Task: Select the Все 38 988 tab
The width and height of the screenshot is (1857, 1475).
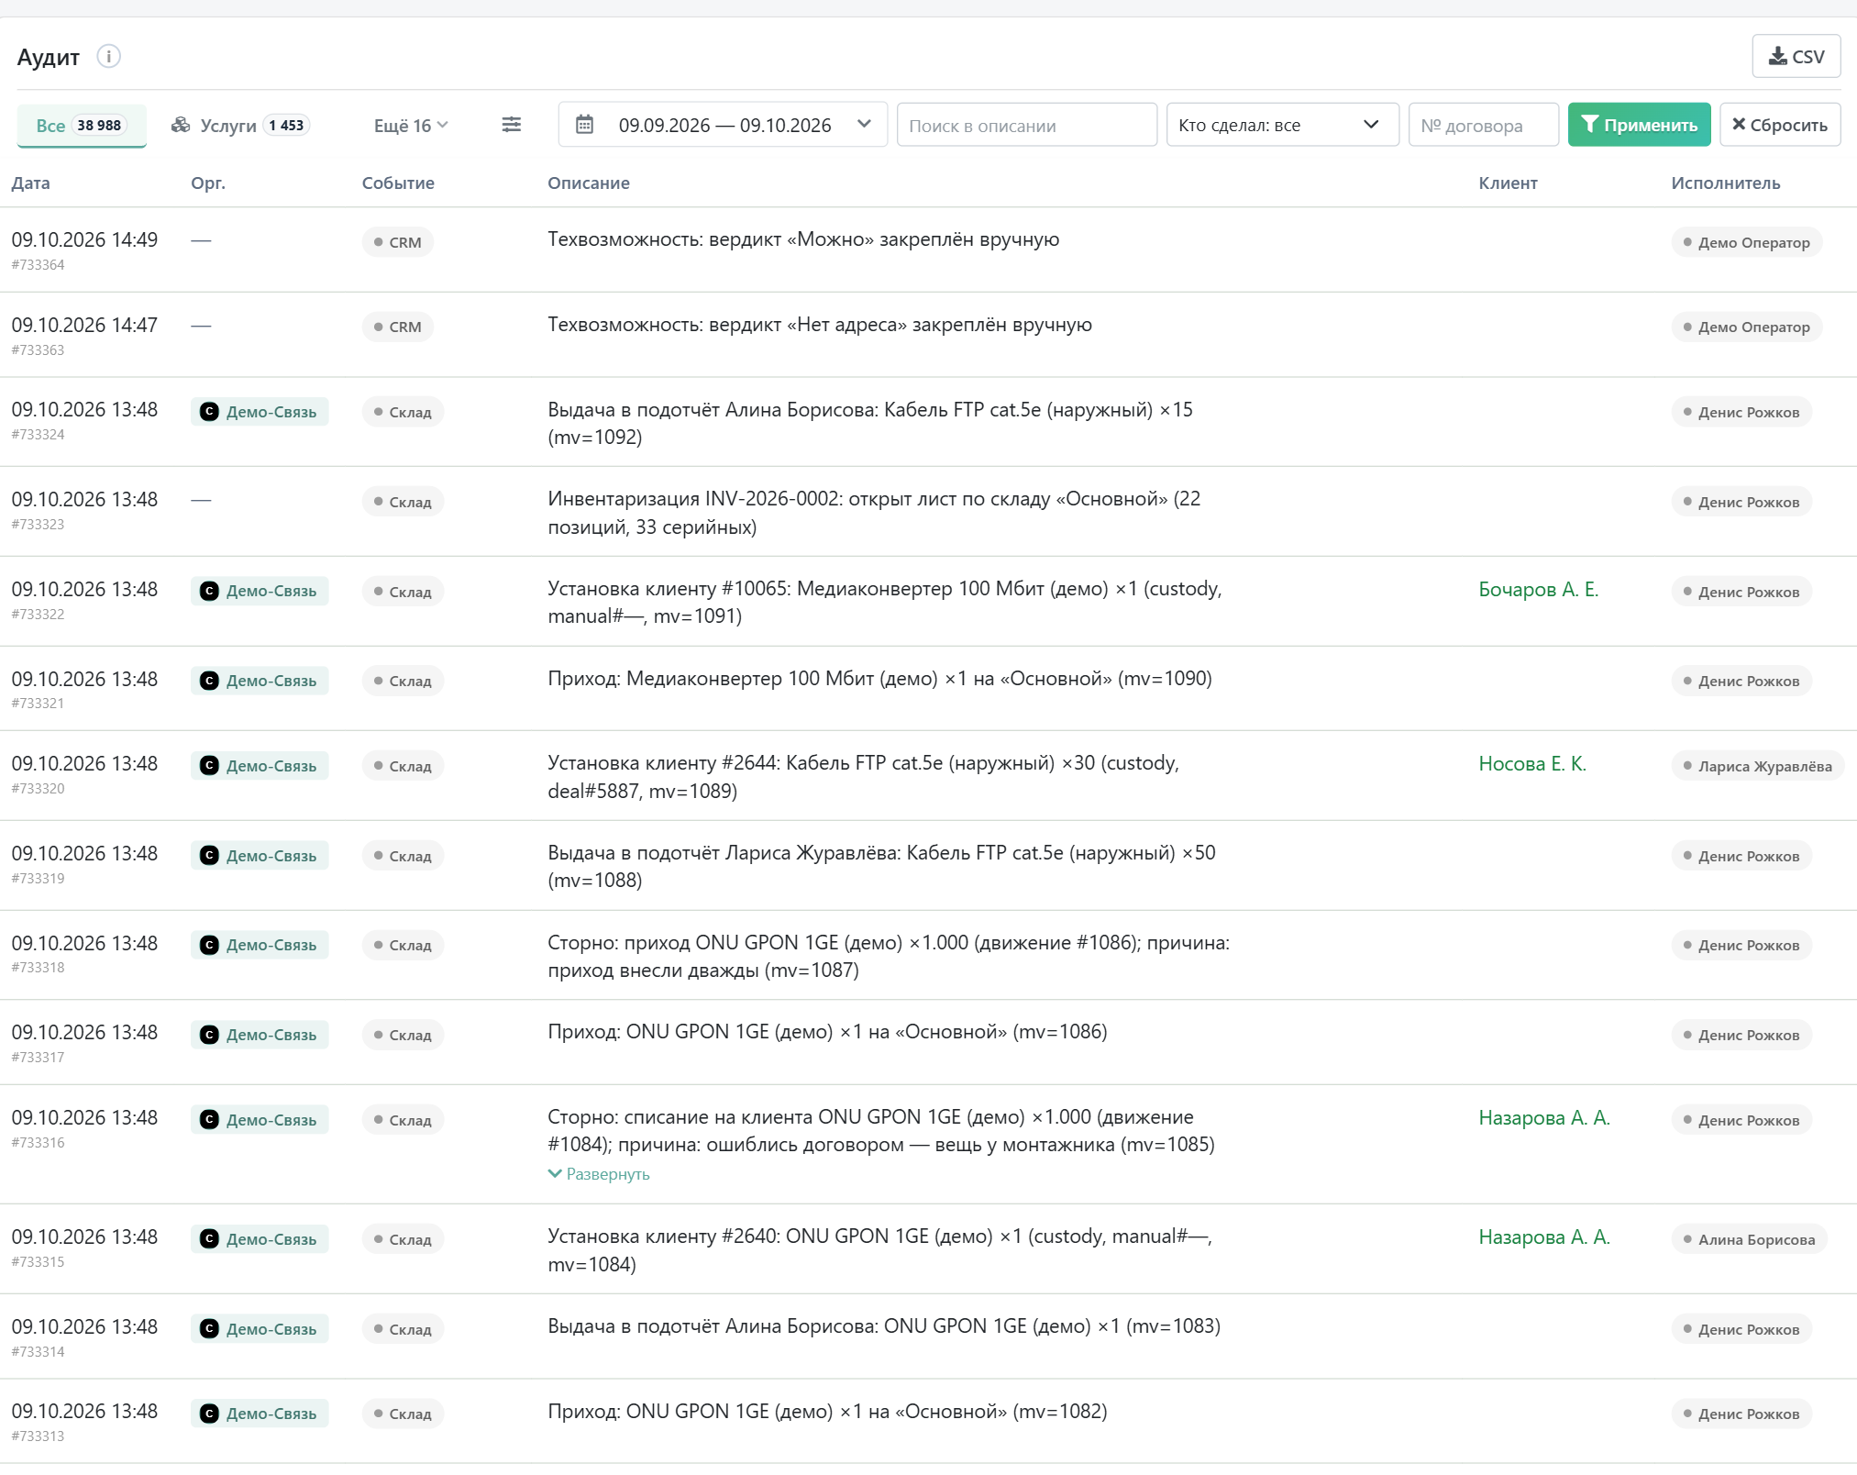Action: tap(81, 125)
